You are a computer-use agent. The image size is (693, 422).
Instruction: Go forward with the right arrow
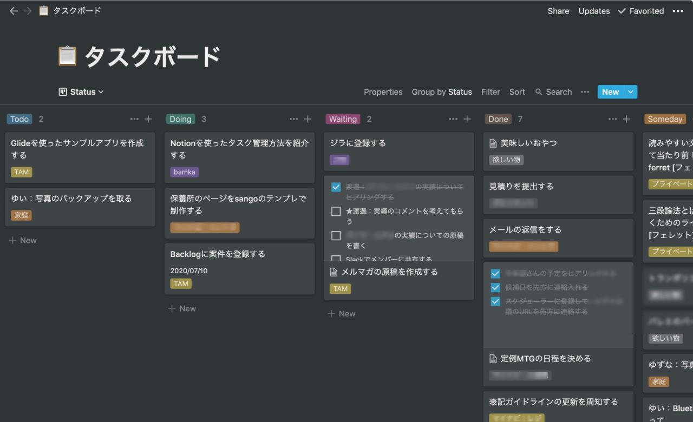point(27,11)
